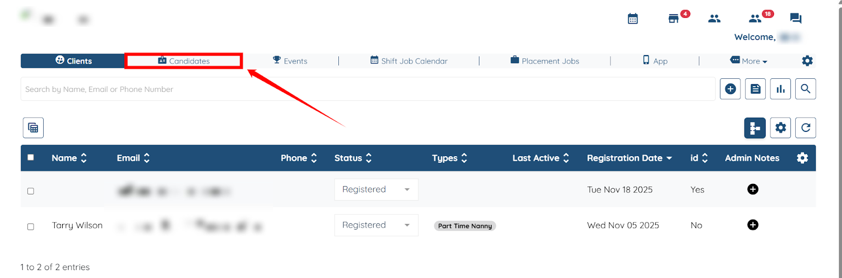This screenshot has width=842, height=278.
Task: Click the refresh table icon
Action: click(805, 128)
